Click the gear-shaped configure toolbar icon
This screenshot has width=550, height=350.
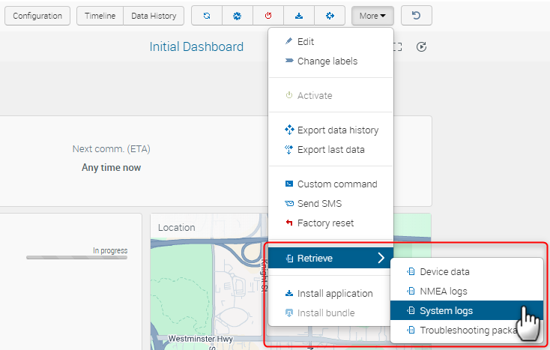tap(238, 16)
